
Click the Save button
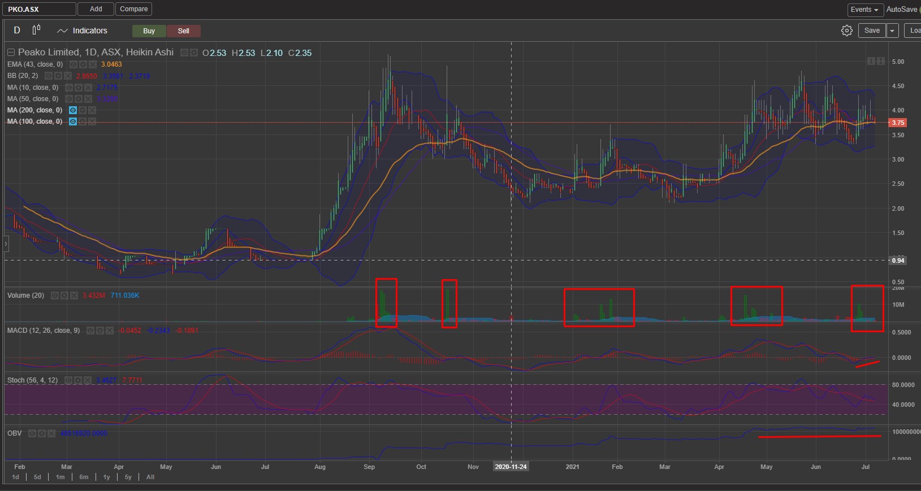pos(872,31)
